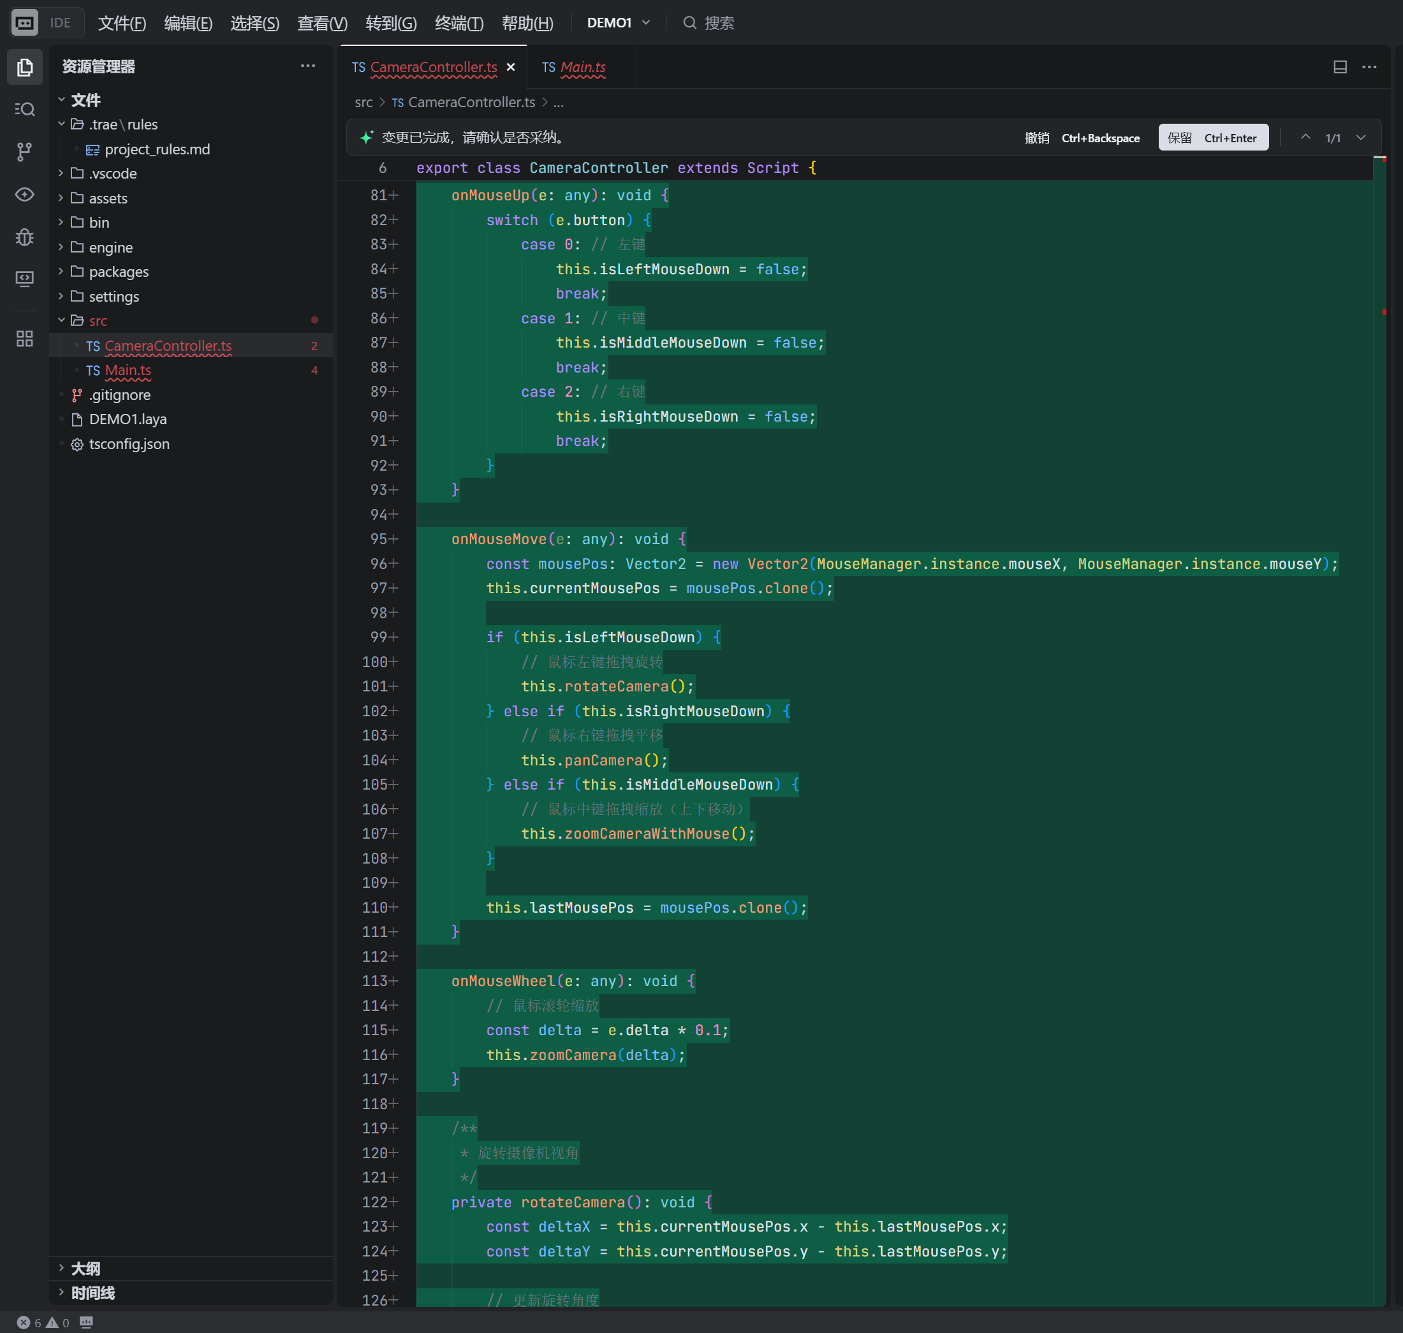
Task: Open the Source Control branch icon
Action: [25, 151]
